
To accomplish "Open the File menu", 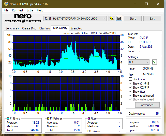I will (x=6, y=10).
